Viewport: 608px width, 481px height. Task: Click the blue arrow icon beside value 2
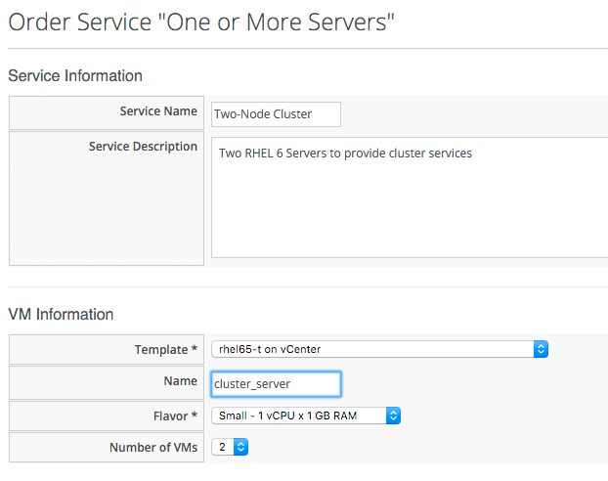240,447
